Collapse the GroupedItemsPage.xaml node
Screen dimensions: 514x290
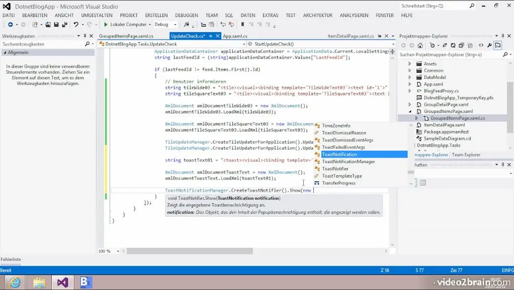410,111
